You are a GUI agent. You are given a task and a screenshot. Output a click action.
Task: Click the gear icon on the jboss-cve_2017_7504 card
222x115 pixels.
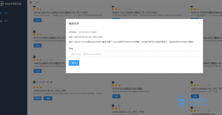[116, 106]
